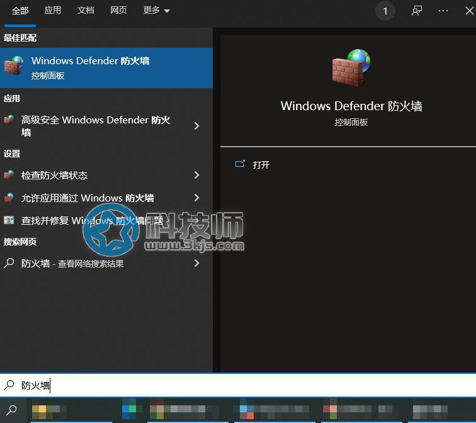This screenshot has height=423, width=476.
Task: Close the search panel
Action: coord(469,11)
